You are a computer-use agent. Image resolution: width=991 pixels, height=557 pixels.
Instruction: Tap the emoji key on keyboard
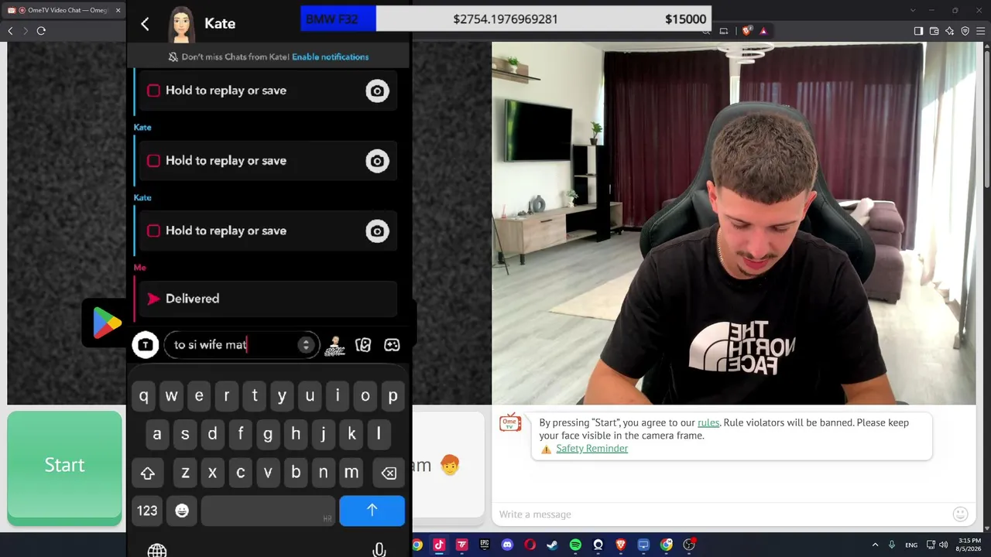(182, 511)
